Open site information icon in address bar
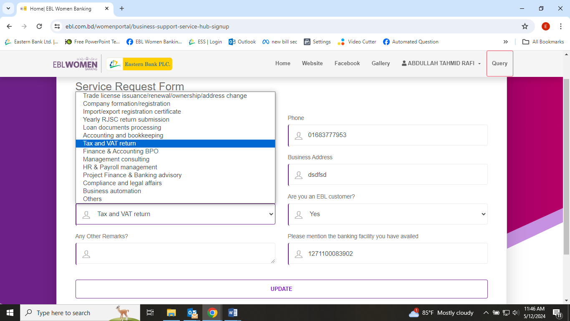The image size is (570, 321). coord(58,26)
